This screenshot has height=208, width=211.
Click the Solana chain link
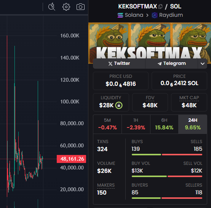[x=134, y=15]
